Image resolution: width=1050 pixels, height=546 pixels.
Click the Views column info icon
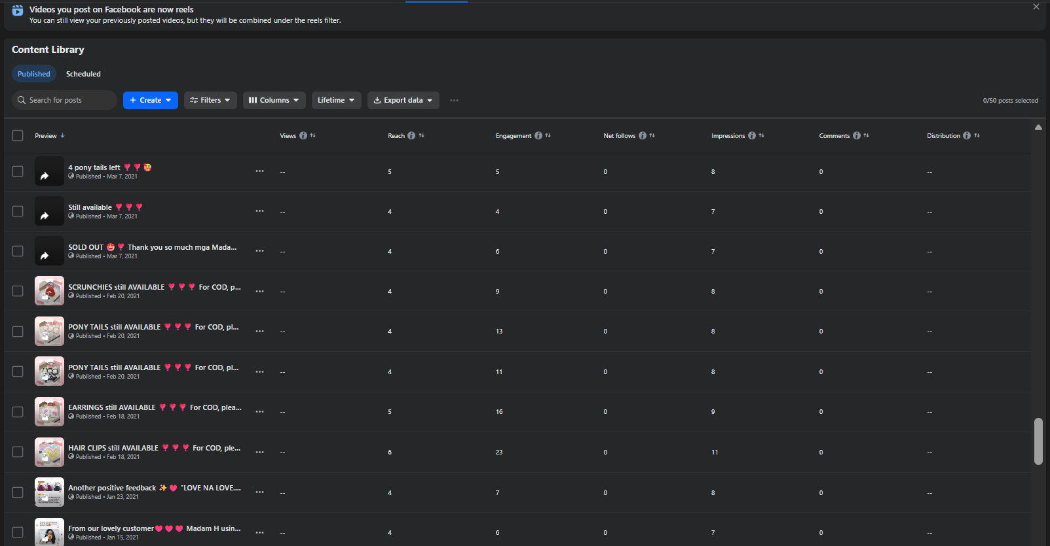click(x=303, y=136)
